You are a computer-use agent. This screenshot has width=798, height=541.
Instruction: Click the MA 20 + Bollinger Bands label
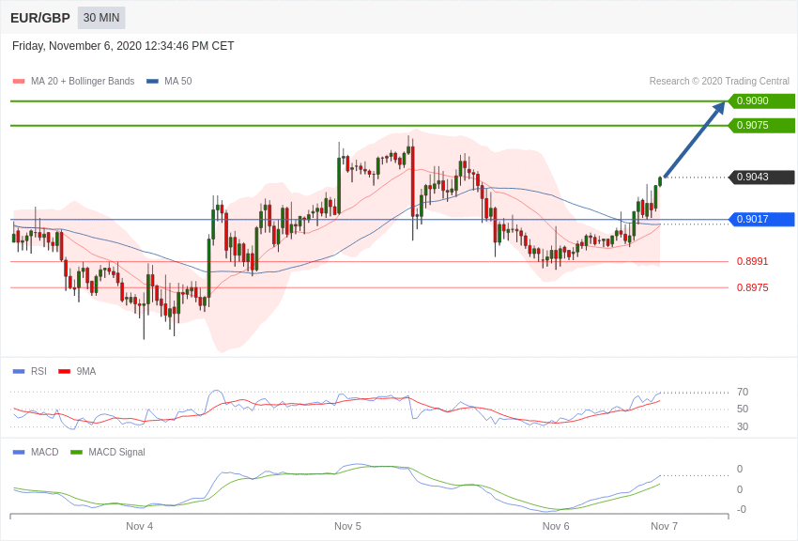(x=83, y=81)
